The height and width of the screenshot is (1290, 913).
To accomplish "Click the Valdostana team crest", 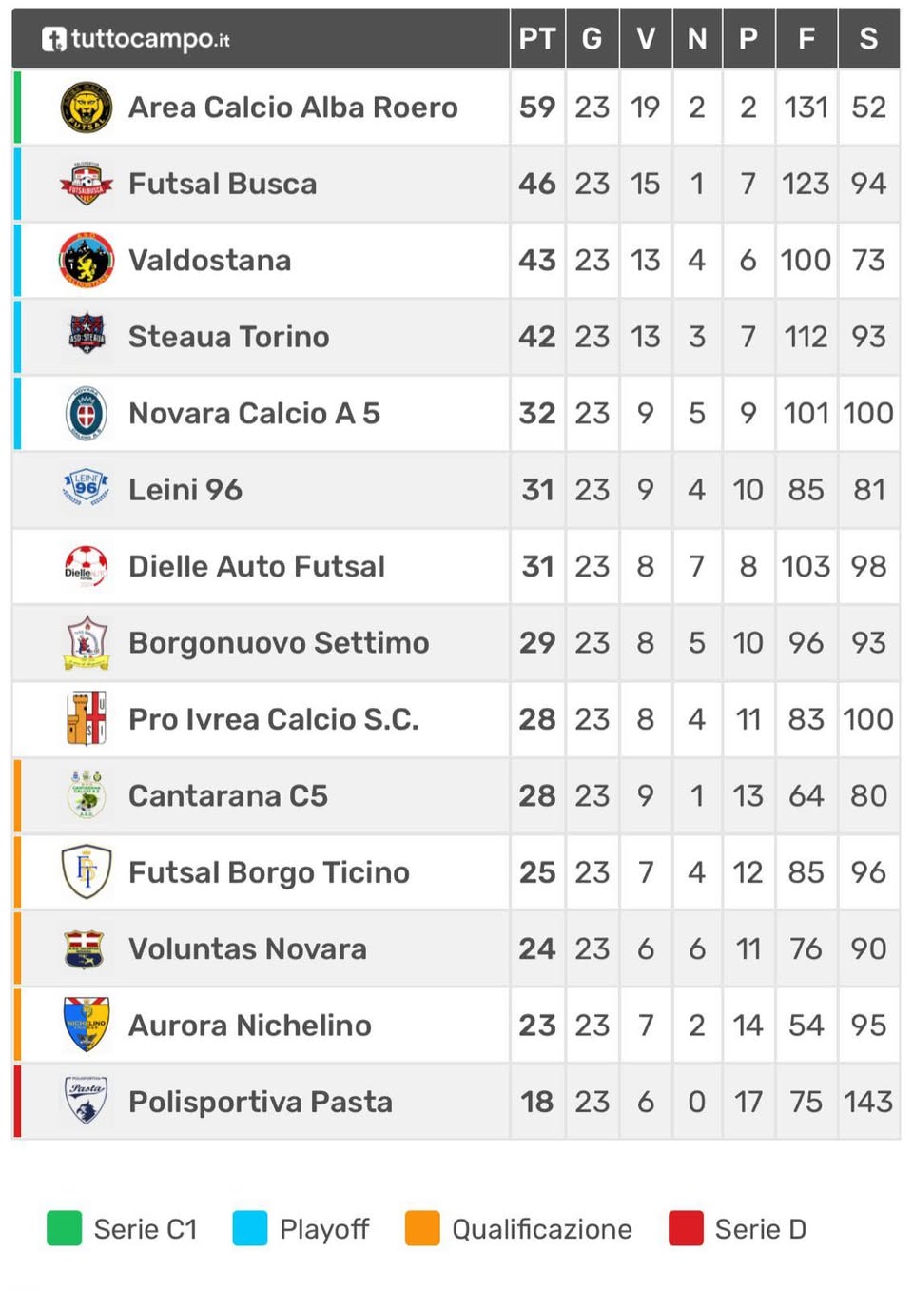I will click(x=87, y=260).
